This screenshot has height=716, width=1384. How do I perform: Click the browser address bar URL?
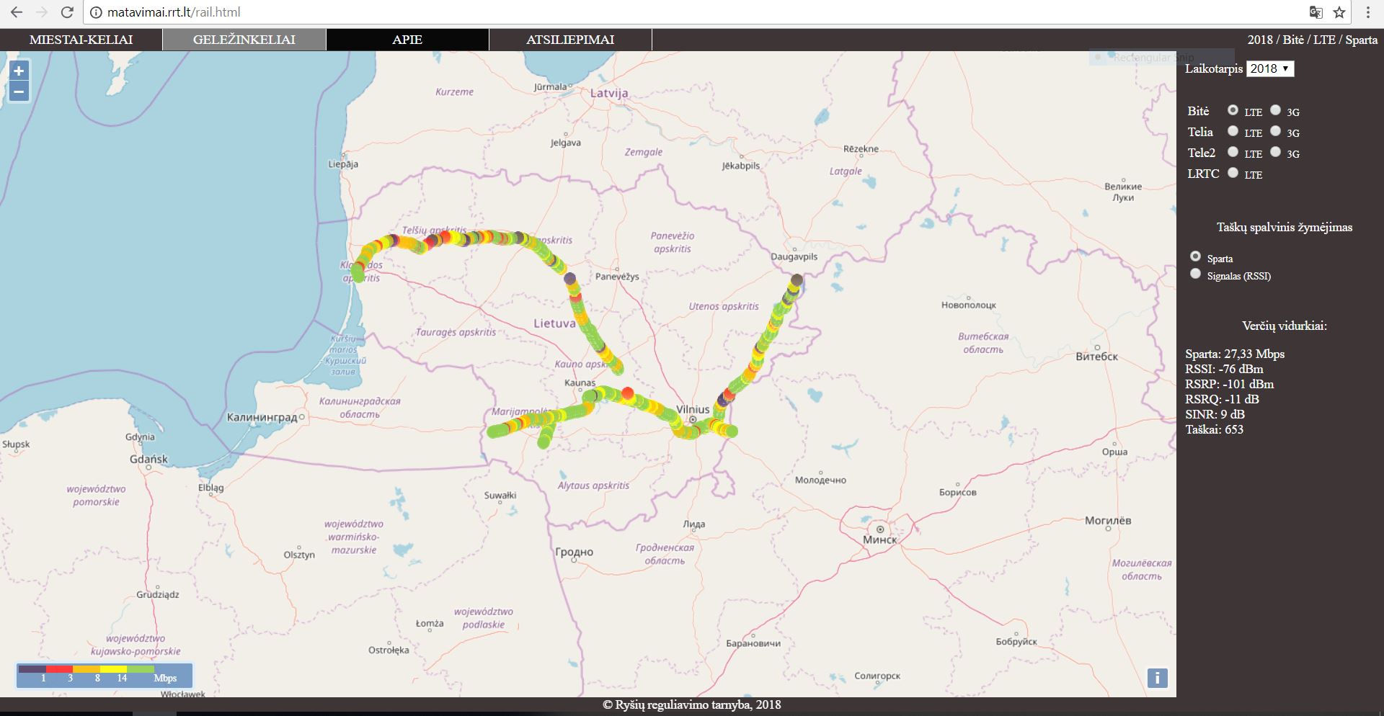point(174,12)
